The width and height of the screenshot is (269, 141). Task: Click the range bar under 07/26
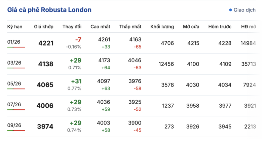[16, 110]
